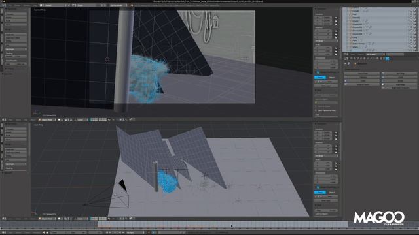Open the Material properties tab
The image size is (419, 235).
377,58
